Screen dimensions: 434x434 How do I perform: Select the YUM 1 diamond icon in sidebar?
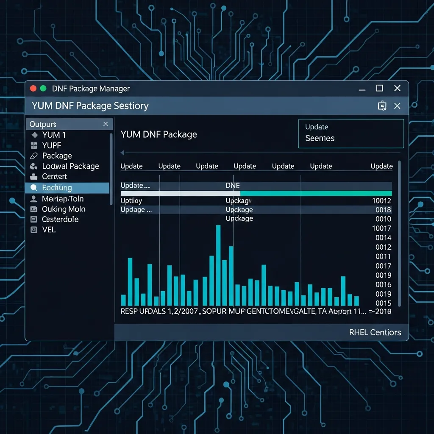click(x=33, y=135)
